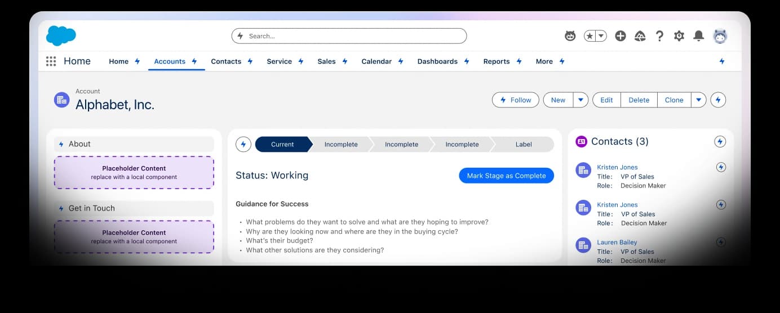Click the Edit button
This screenshot has width=780, height=313.
pyautogui.click(x=606, y=100)
